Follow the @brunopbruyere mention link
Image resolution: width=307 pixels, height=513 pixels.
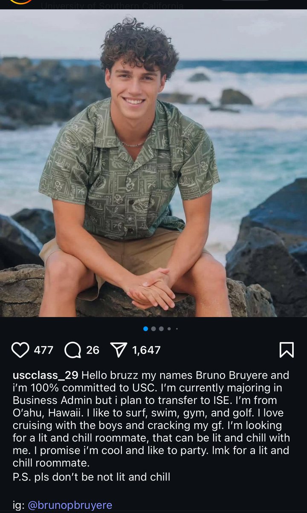coord(70,505)
